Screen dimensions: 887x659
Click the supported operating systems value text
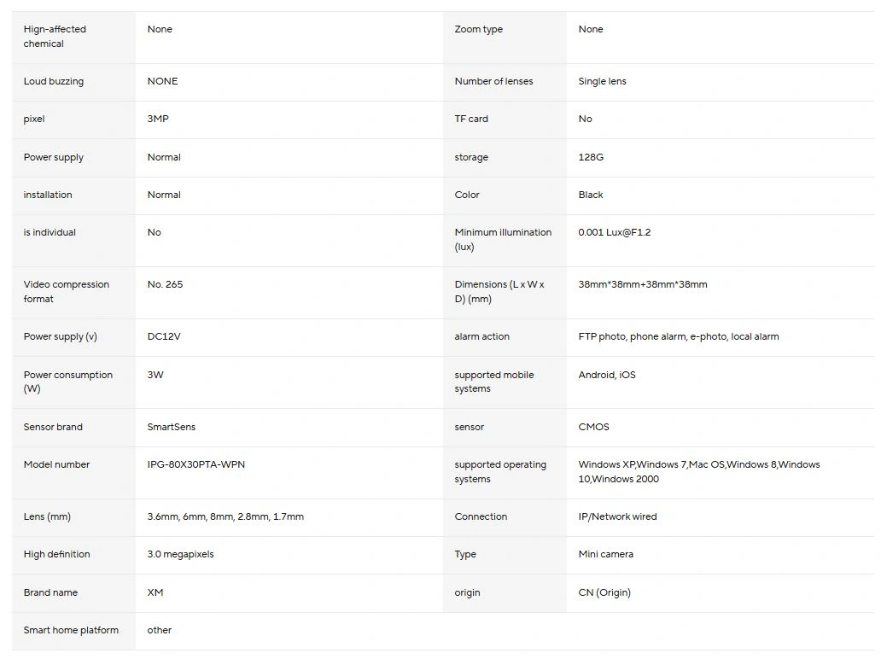click(x=698, y=472)
